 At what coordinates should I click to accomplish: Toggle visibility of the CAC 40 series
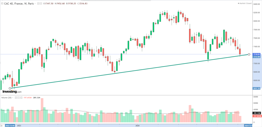[x=38, y=4]
